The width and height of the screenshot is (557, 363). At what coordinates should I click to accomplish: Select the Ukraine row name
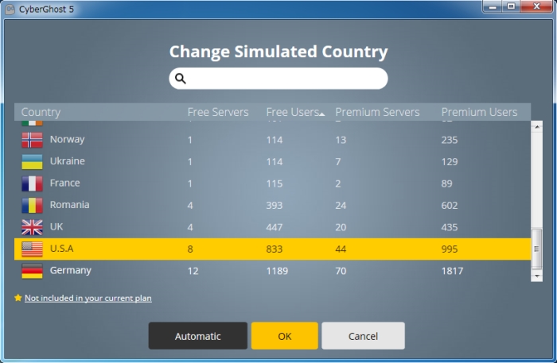[67, 161]
